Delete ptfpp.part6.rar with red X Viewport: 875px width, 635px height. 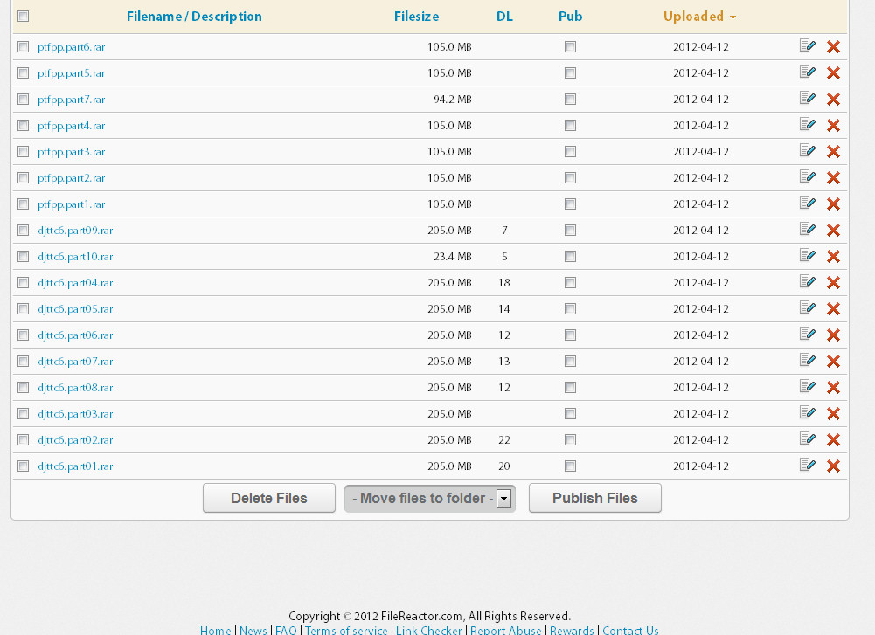[x=833, y=47]
